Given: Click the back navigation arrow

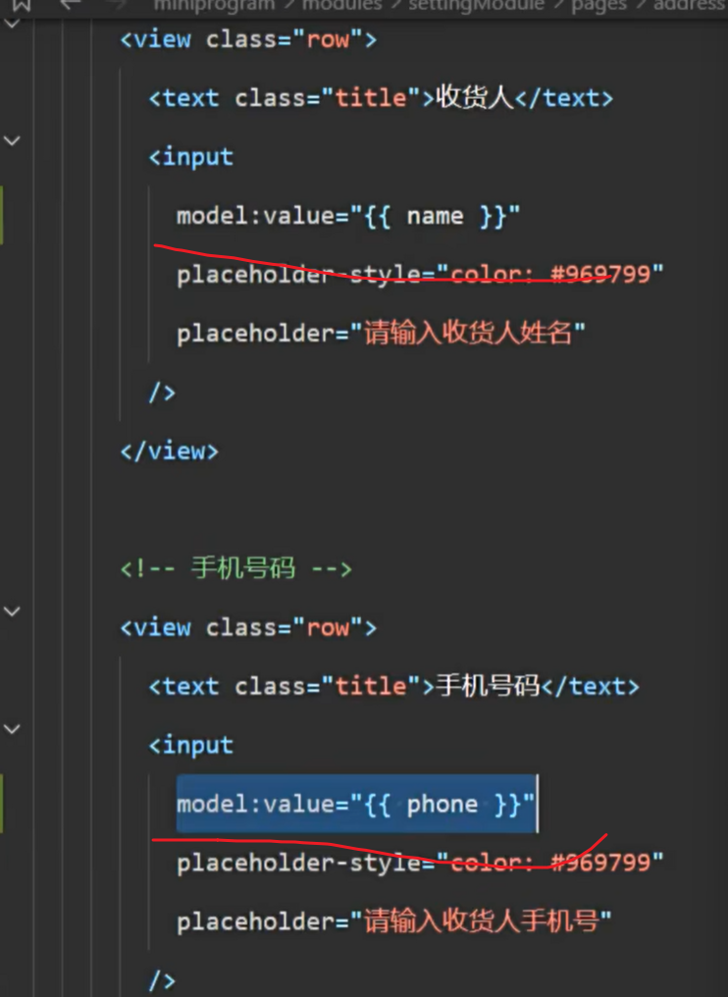Looking at the screenshot, I should coord(70,4).
